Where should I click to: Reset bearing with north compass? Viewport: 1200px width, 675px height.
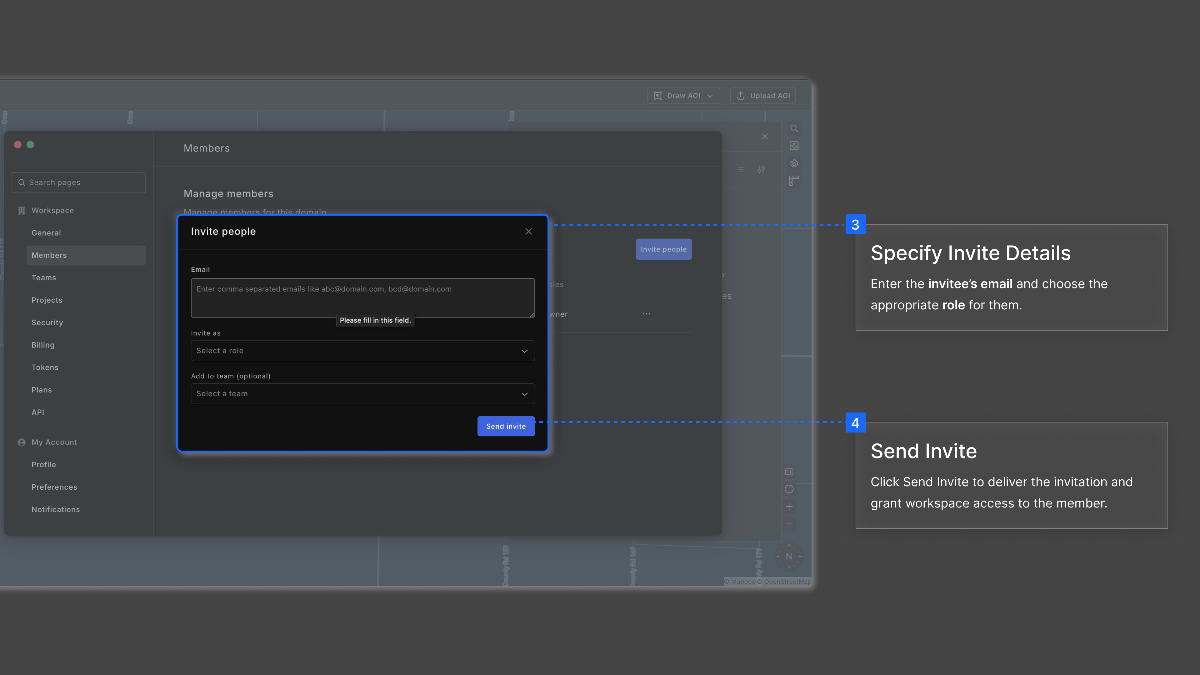tap(789, 556)
